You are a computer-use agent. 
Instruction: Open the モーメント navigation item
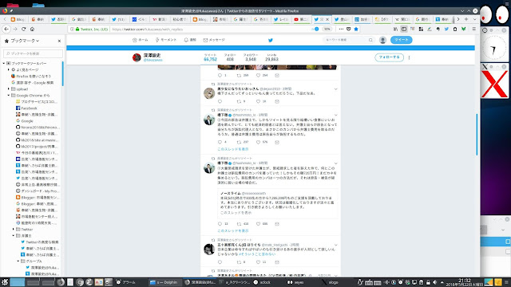(x=165, y=40)
